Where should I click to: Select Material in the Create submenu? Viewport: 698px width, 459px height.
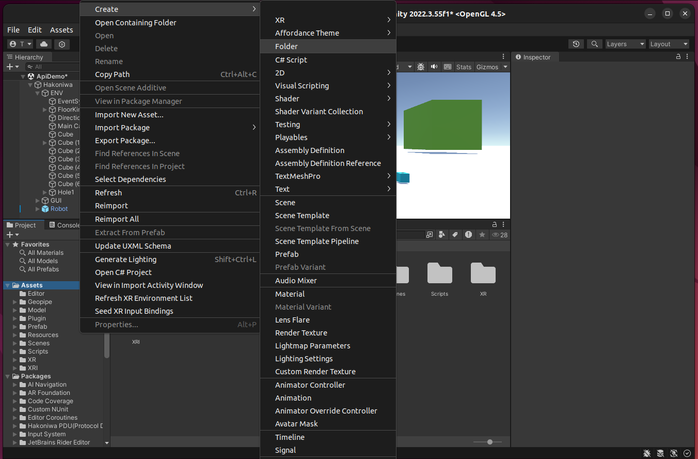coord(328,294)
